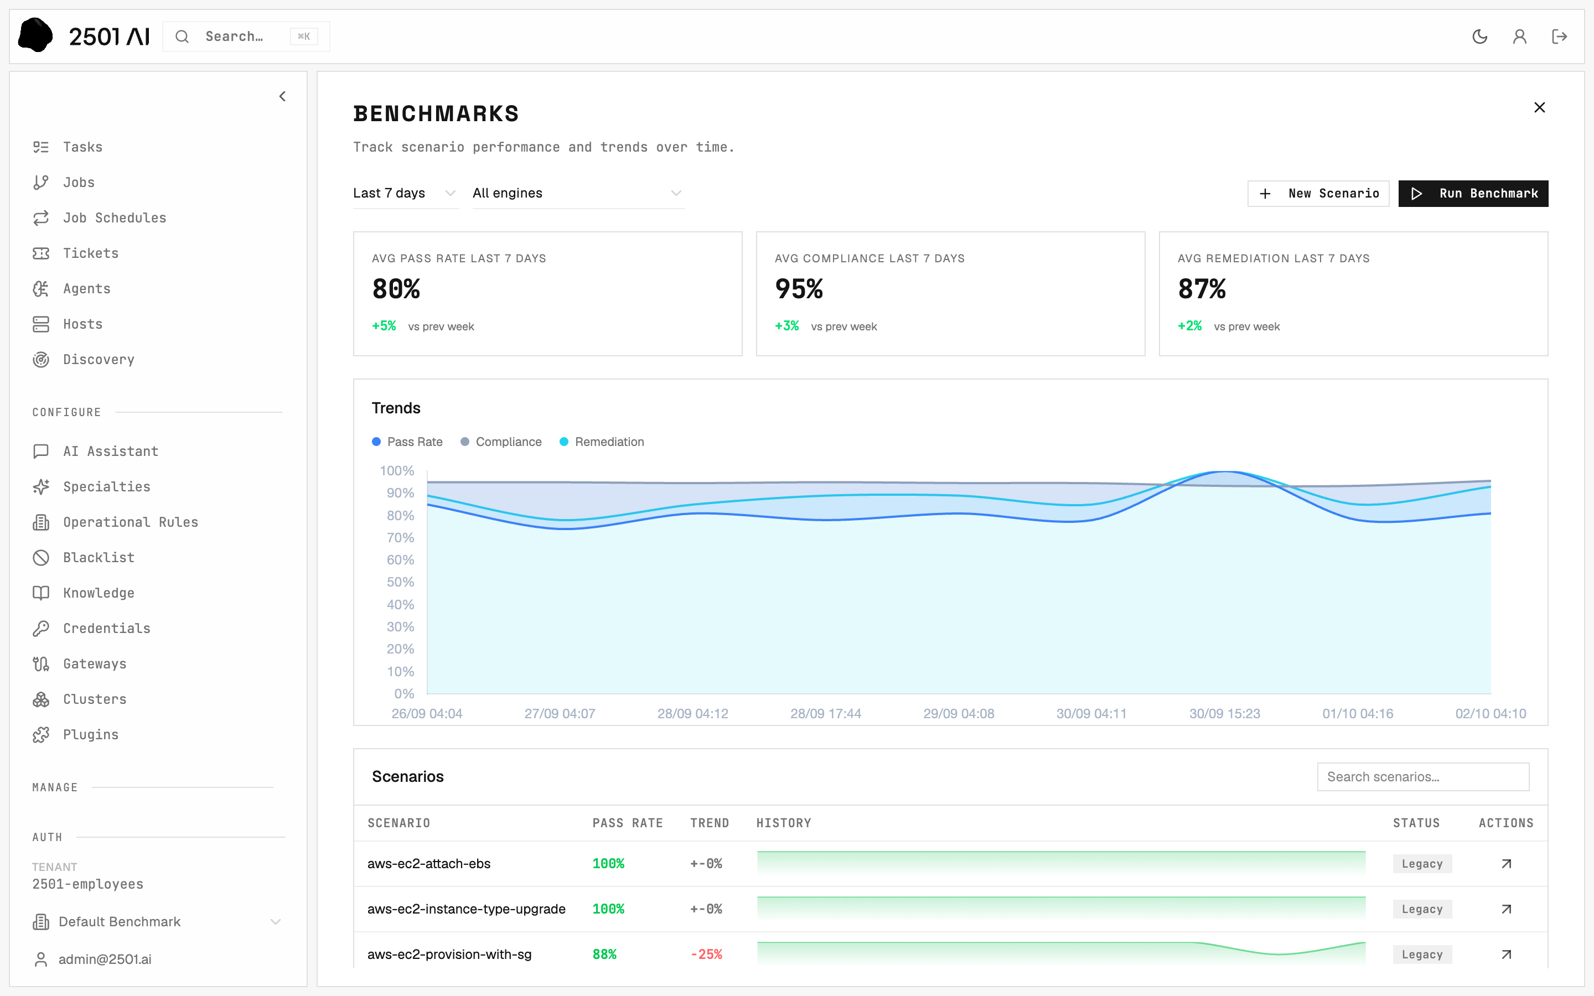Select the aws-ec2-instance-type-upgrade scenario name
1594x996 pixels.
(x=467, y=909)
